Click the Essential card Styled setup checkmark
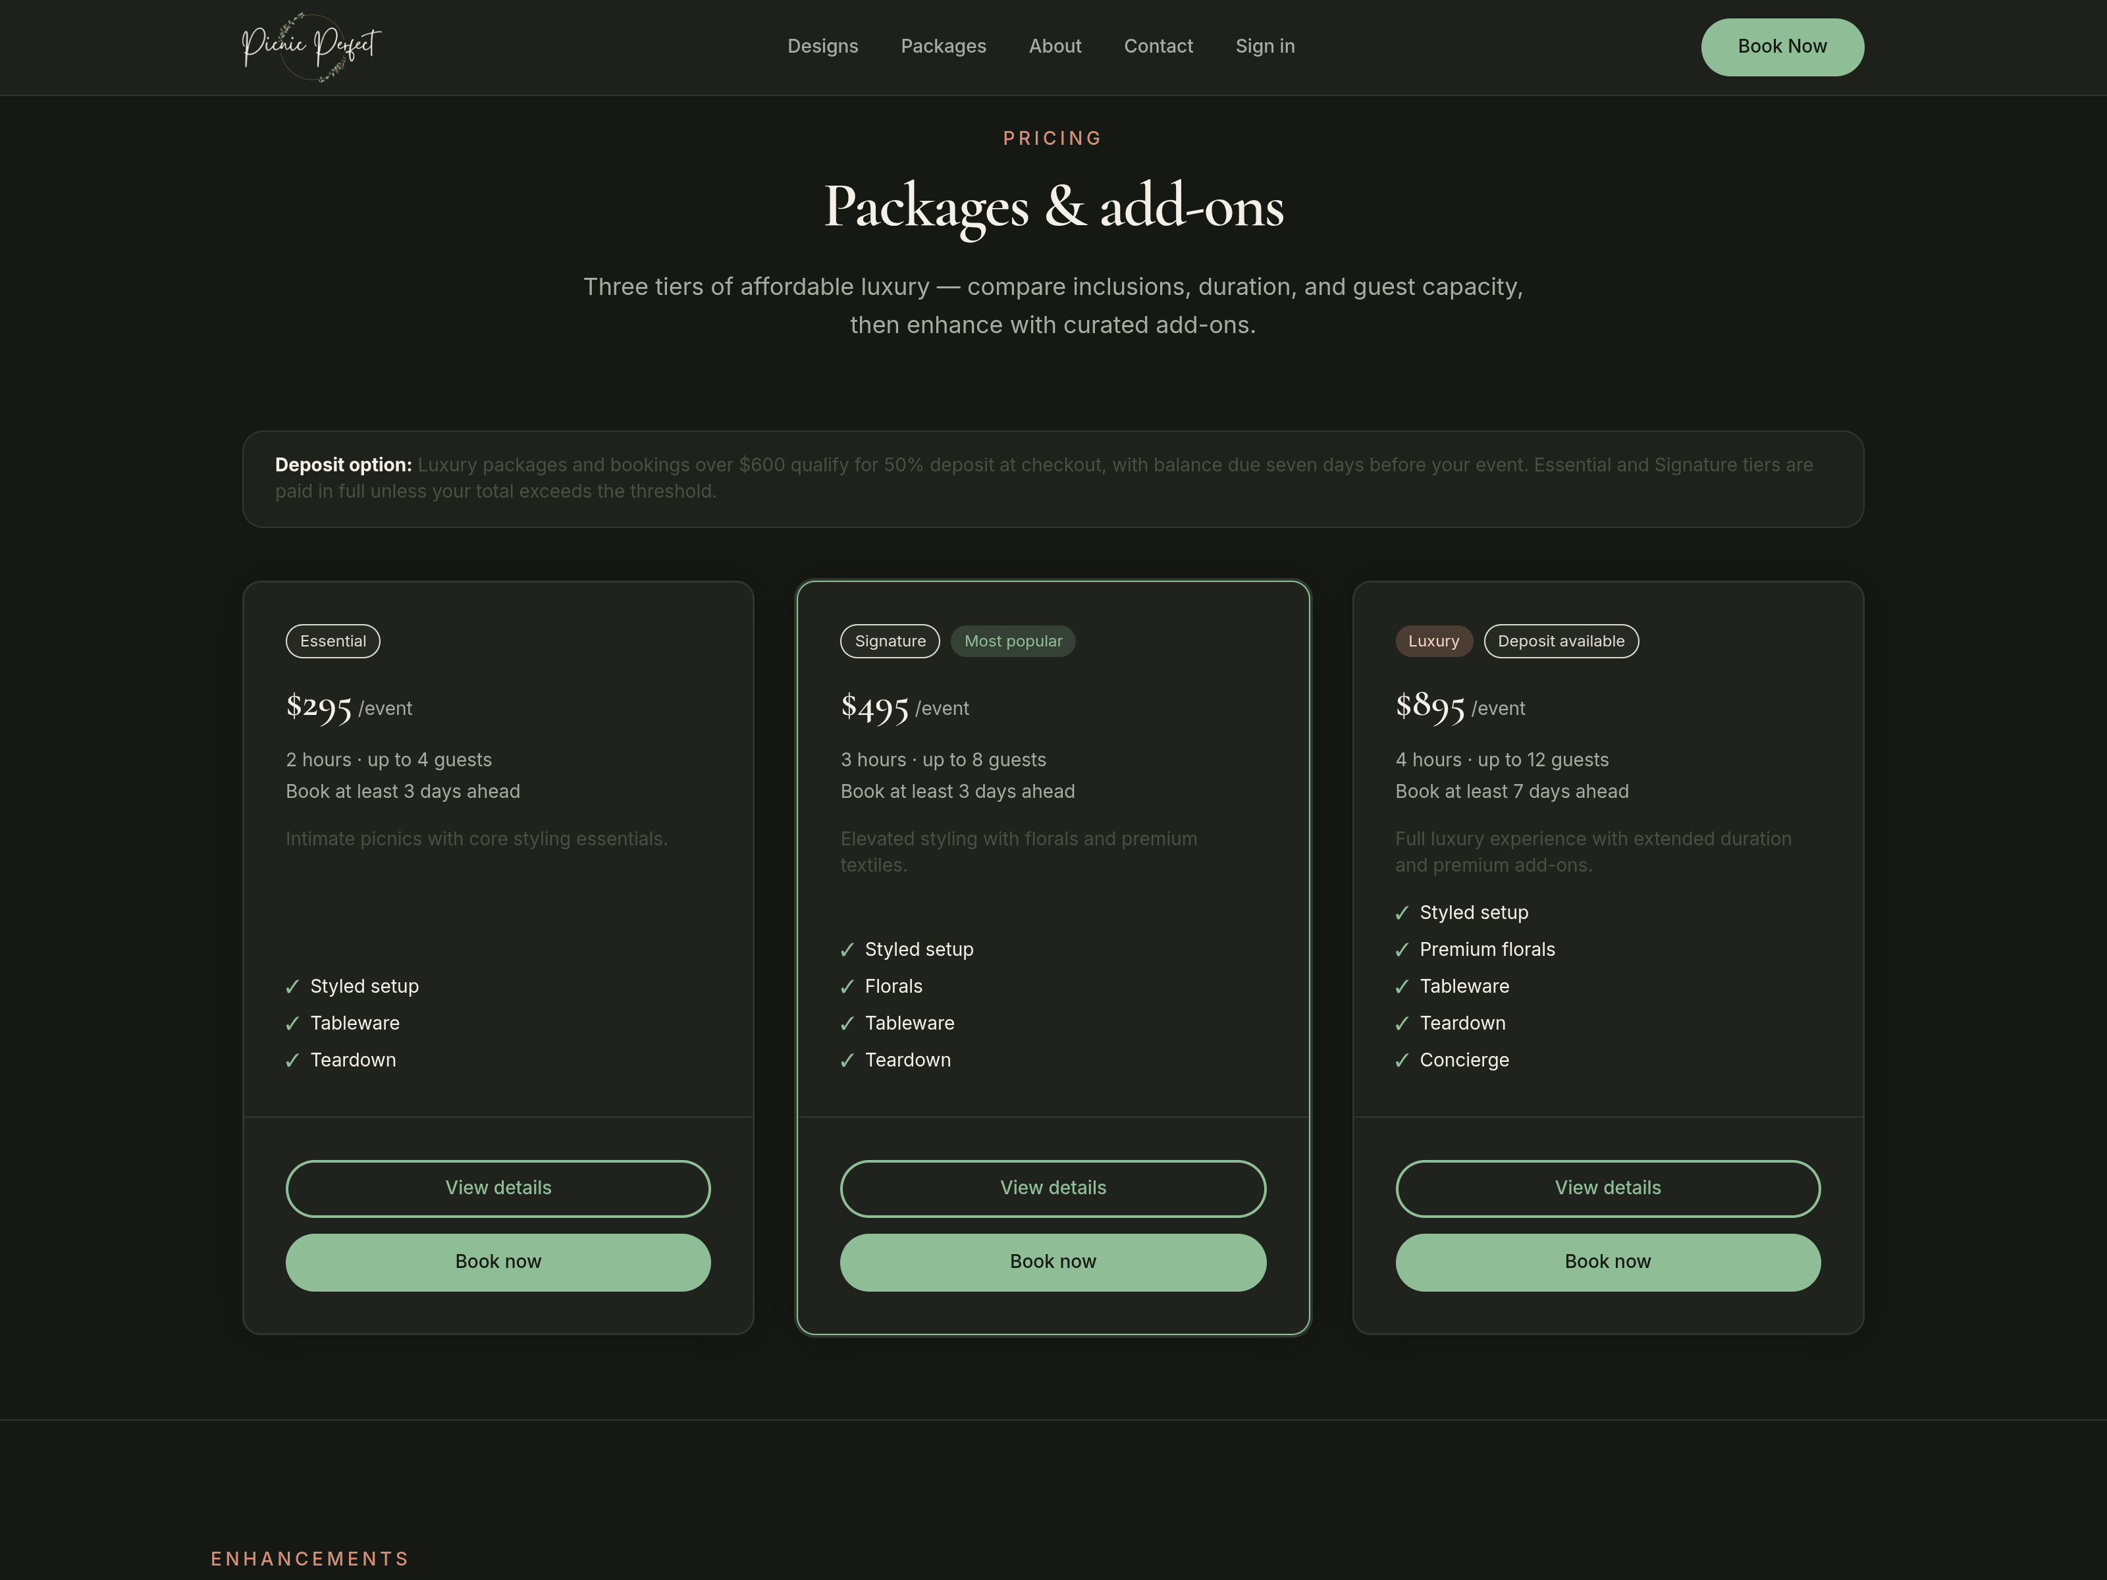 tap(292, 987)
